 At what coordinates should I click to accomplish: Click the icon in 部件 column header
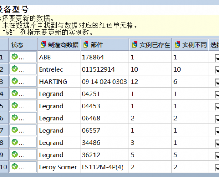[x=86, y=45]
